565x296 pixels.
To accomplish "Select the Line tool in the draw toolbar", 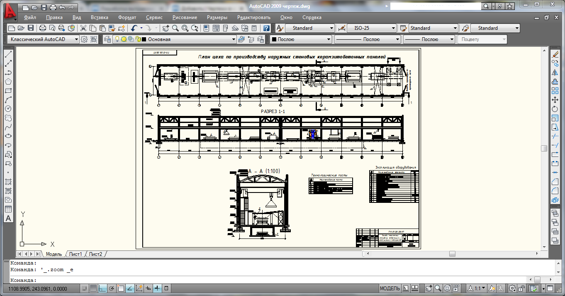I will coord(8,55).
